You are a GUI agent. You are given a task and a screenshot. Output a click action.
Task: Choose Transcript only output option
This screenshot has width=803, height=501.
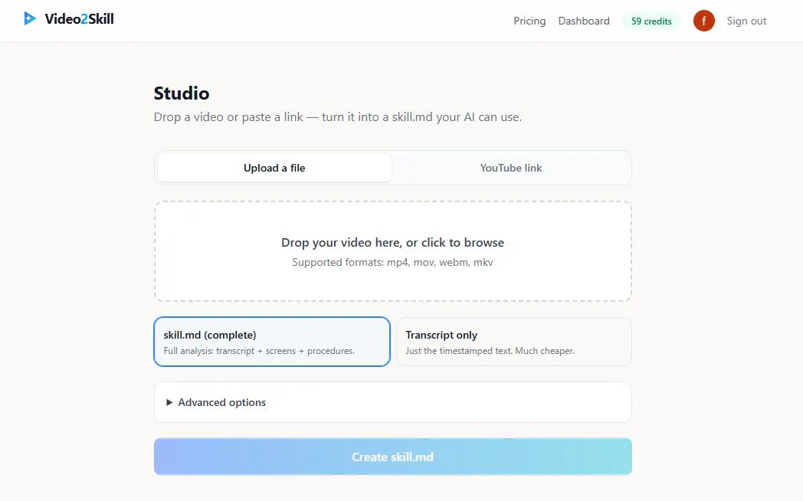[513, 342]
